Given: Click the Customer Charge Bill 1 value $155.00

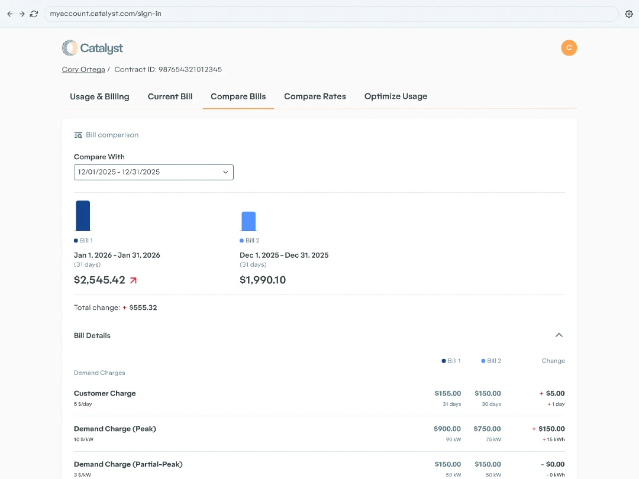Looking at the screenshot, I should (x=447, y=393).
